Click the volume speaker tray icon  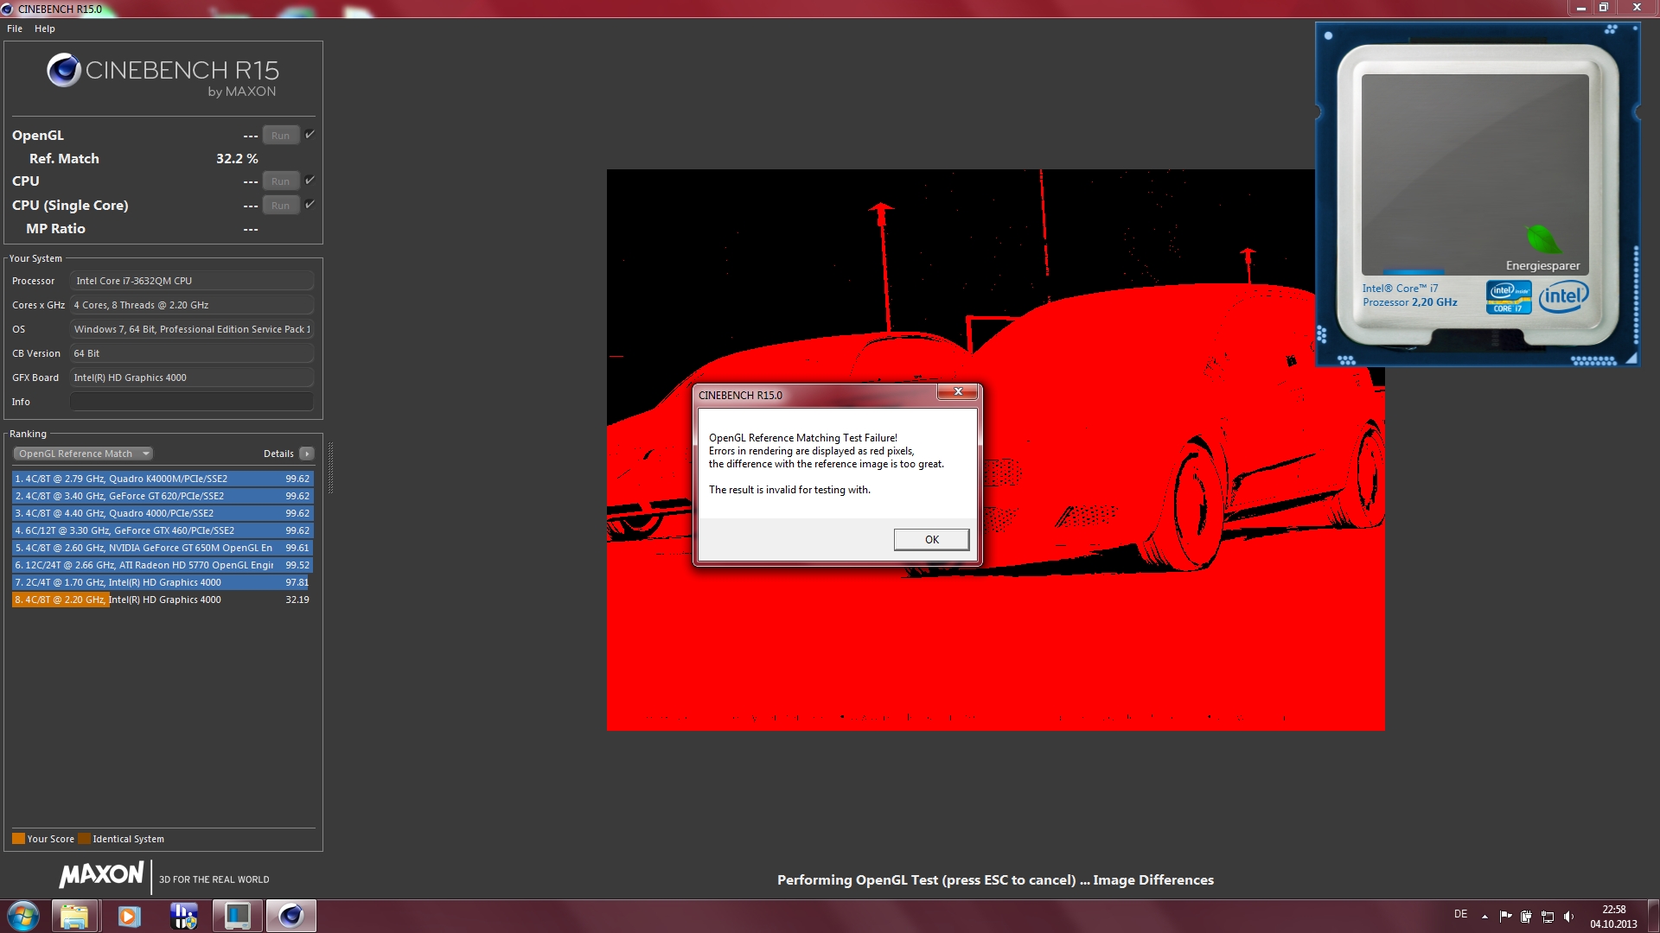1568,917
